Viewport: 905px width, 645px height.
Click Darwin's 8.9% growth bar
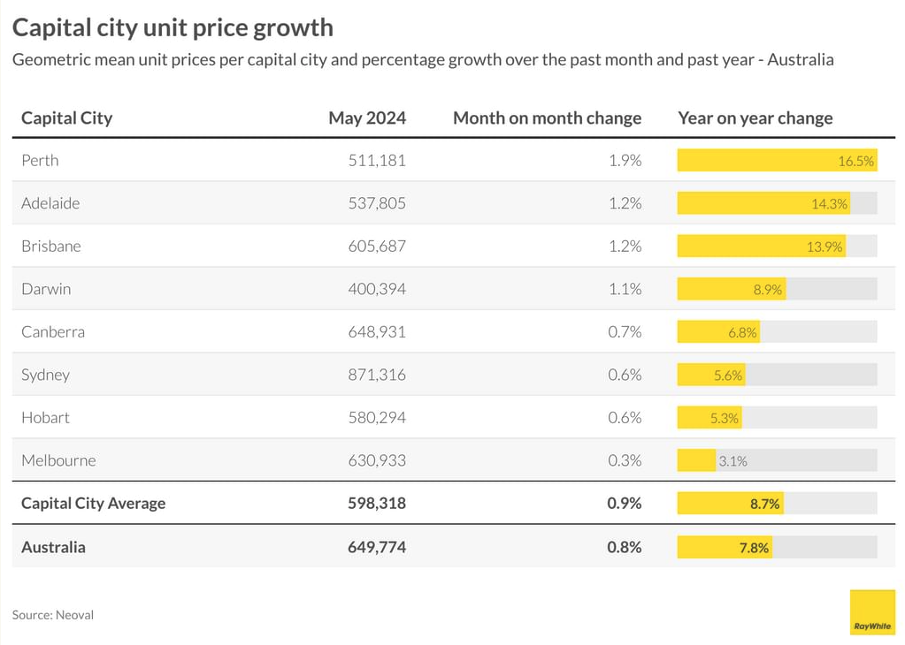click(x=732, y=289)
